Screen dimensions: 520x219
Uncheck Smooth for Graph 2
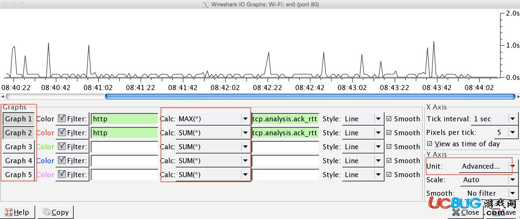pos(403,133)
